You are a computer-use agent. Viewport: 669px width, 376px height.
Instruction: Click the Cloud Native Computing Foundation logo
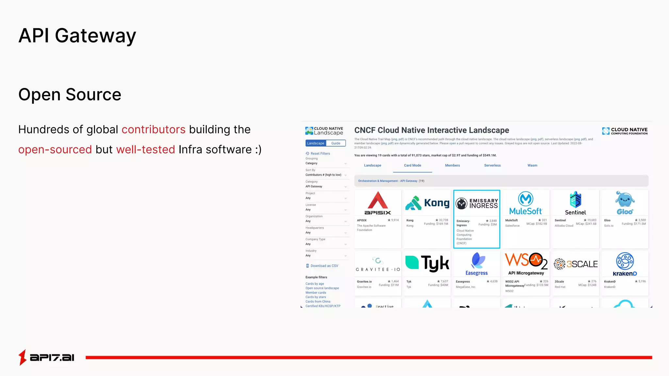click(625, 131)
